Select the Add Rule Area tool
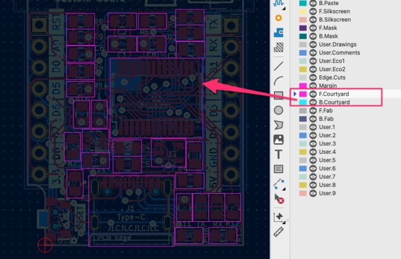This screenshot has width=401, height=259. pyautogui.click(x=278, y=48)
